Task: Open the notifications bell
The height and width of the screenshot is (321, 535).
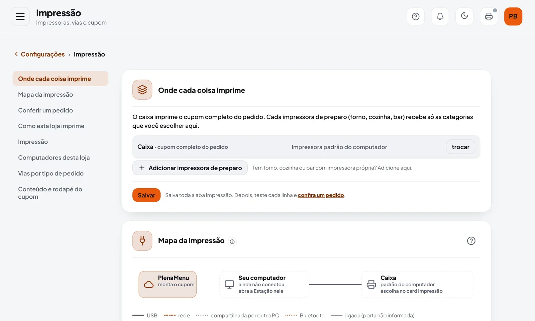Action: [440, 16]
